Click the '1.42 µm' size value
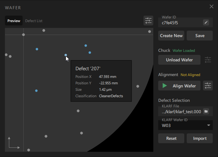Screen dimensions: 218x157 pos(105,90)
